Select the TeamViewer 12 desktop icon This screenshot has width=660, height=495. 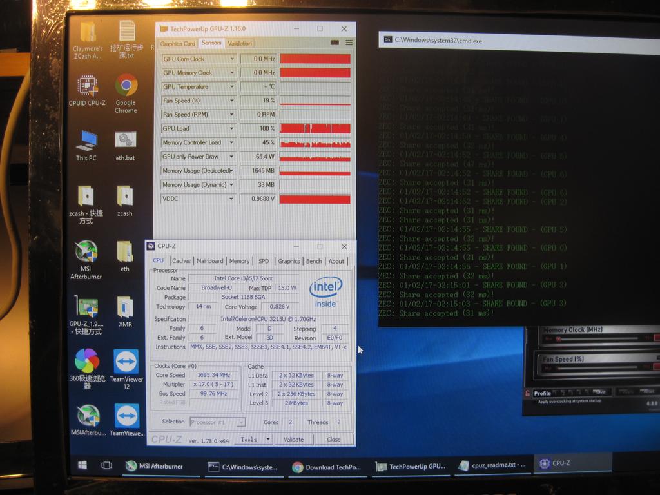tap(126, 369)
